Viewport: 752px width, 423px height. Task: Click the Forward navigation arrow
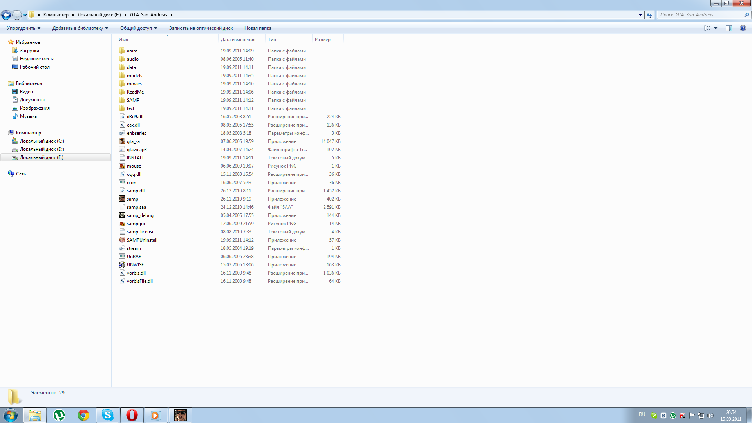pos(17,15)
